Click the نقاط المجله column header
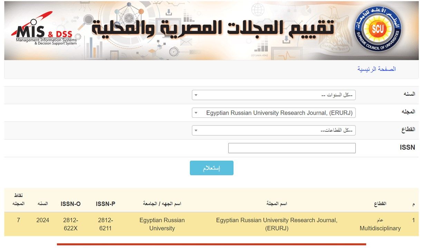The width and height of the screenshot is (442, 248). pos(18,200)
